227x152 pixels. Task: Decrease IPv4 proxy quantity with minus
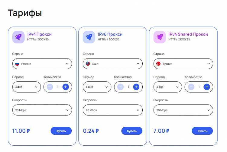[x=50, y=87]
